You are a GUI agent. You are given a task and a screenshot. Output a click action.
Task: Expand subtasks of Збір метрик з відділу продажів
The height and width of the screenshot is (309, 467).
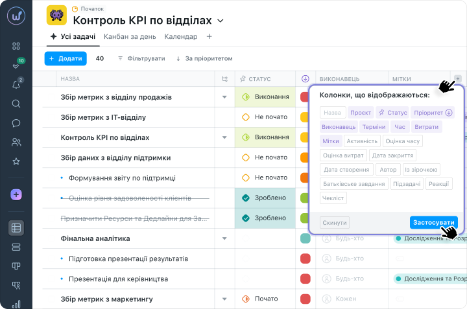(x=224, y=97)
